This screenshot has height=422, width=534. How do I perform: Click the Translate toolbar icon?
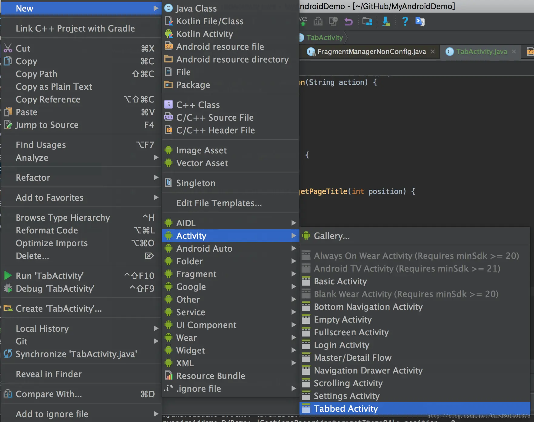420,21
